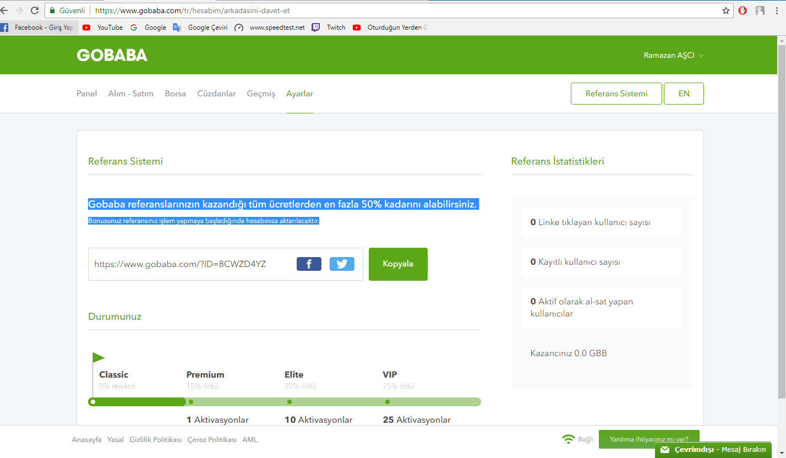The image size is (786, 458).
Task: Click the Bağlı wifi connection icon
Action: click(568, 439)
